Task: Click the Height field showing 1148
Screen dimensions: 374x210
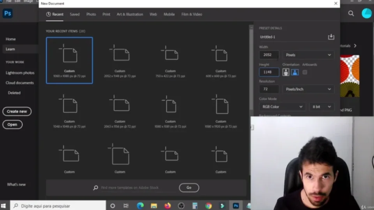Action: [269, 72]
